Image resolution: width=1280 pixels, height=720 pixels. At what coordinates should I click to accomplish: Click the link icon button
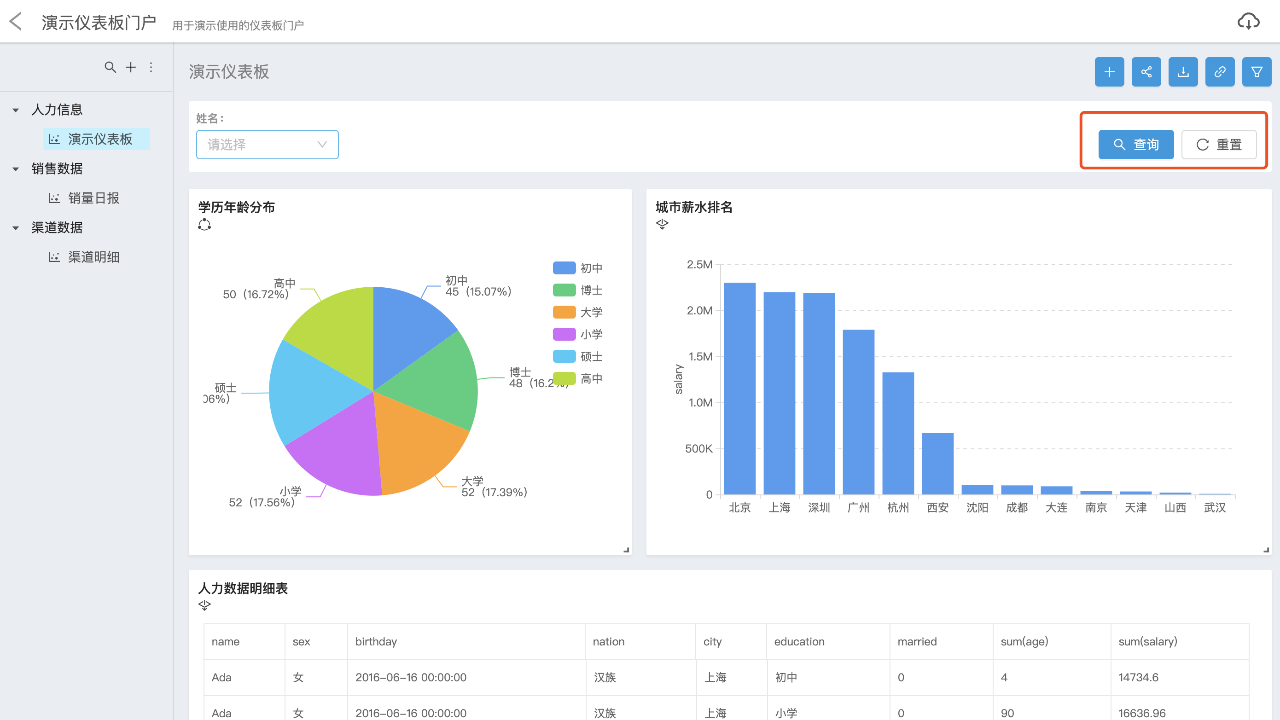(x=1219, y=72)
